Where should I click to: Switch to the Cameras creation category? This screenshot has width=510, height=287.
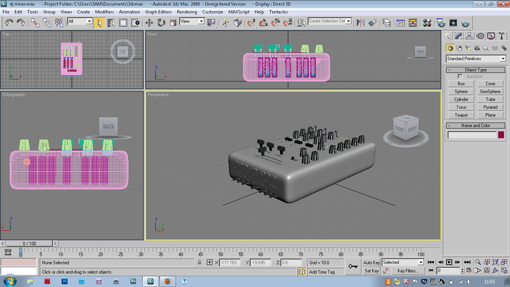[x=477, y=48]
